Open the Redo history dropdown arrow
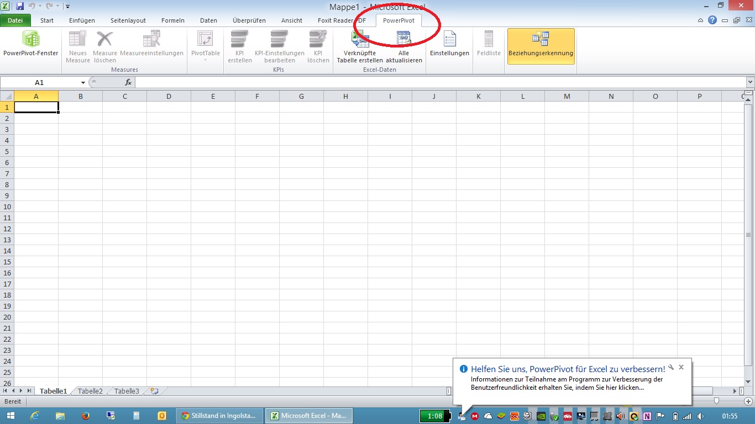This screenshot has width=755, height=424. (57, 7)
